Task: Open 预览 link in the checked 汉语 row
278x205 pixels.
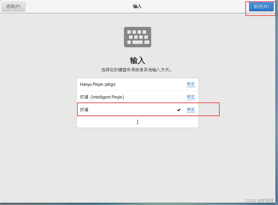Action: (191, 110)
